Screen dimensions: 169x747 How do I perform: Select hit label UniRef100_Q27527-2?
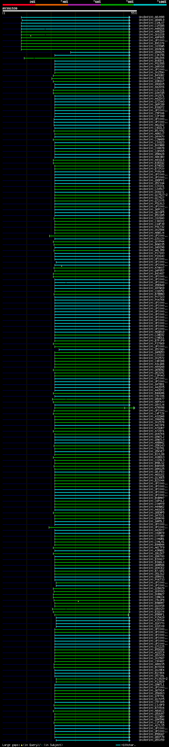coord(153,195)
